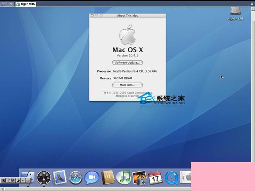Click the soft keyboard icon in IME bar
The height and width of the screenshot is (191, 255).
[28, 180]
